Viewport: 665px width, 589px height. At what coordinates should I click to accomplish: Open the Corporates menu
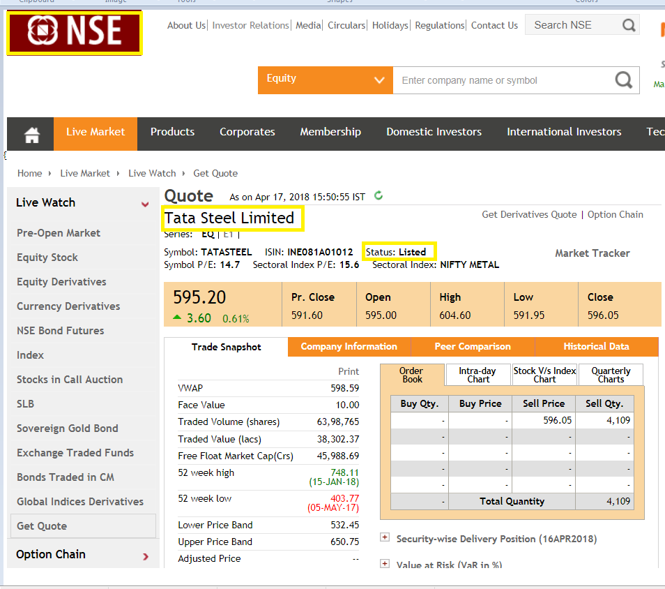pos(247,132)
